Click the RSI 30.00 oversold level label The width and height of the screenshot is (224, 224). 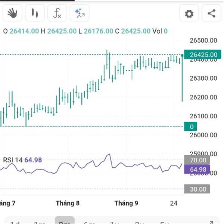coord(198,189)
